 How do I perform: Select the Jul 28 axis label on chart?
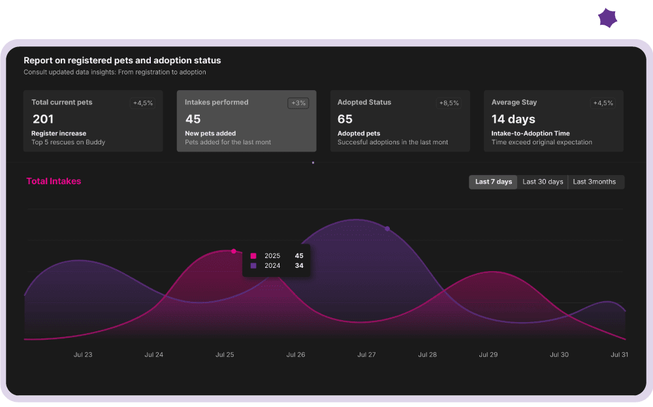pyautogui.click(x=427, y=354)
